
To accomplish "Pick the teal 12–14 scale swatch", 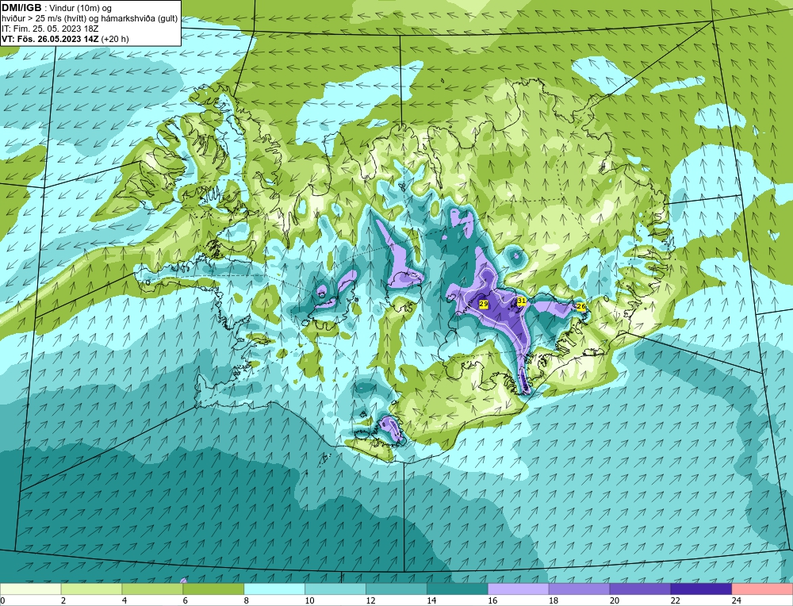I will click(396, 589).
